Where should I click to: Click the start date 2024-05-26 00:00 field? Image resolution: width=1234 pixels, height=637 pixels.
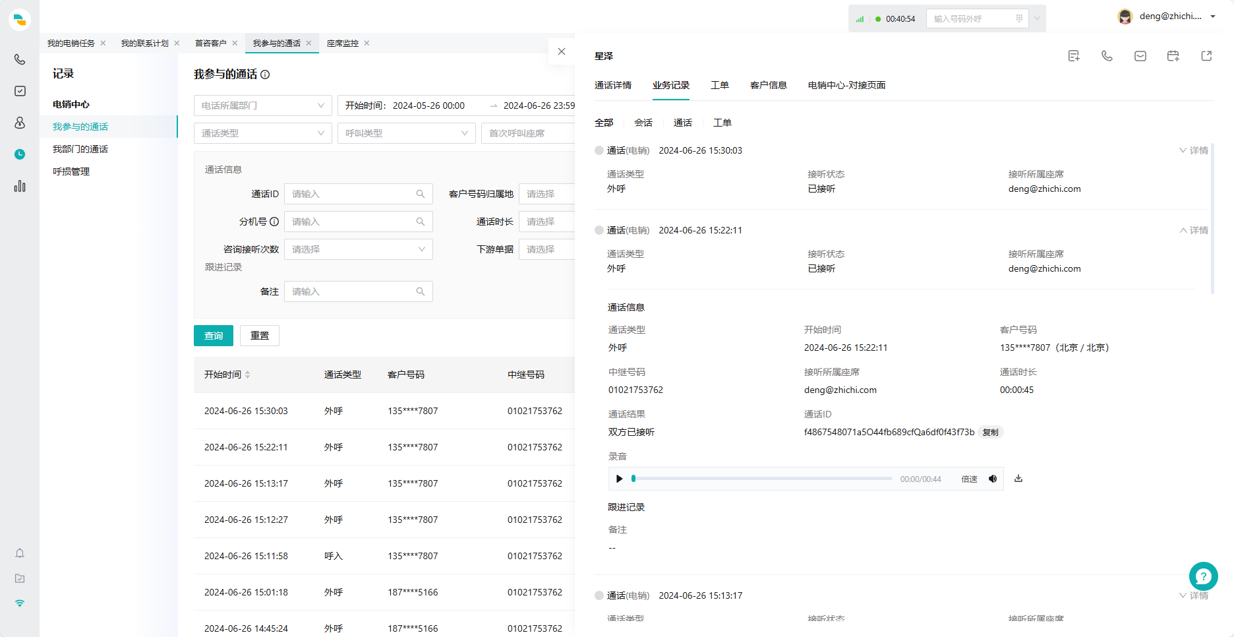click(428, 106)
